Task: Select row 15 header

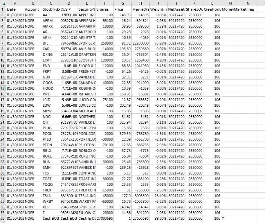Action: (3, 88)
